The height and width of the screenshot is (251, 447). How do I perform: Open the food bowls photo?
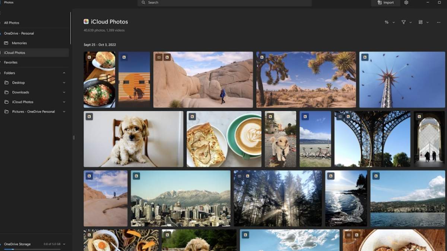(99, 80)
